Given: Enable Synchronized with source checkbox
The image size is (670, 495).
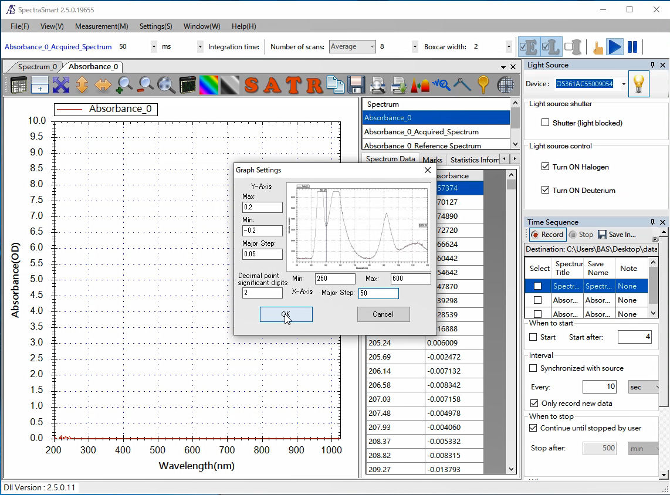Looking at the screenshot, I should click(x=533, y=368).
